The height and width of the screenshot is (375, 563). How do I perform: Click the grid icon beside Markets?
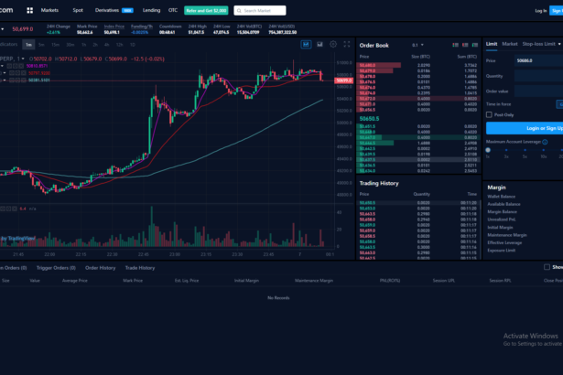click(x=27, y=10)
